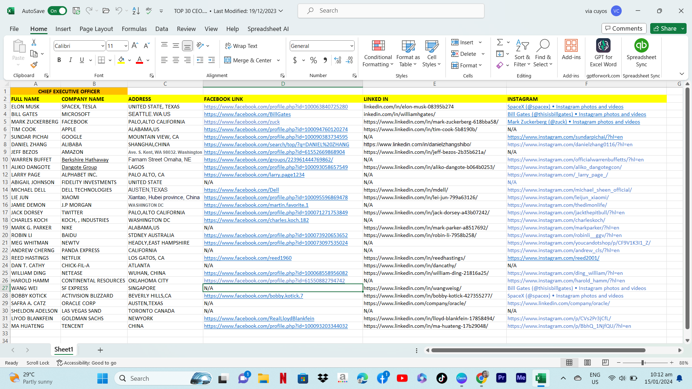Image resolution: width=692 pixels, height=389 pixels.
Task: Open the Borders dropdown arrow
Action: [110, 60]
